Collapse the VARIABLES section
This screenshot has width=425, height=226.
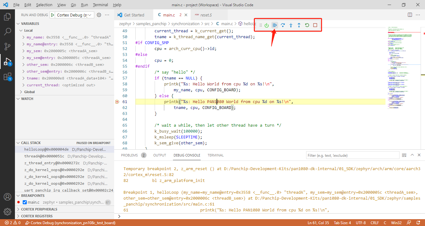(x=65, y=24)
